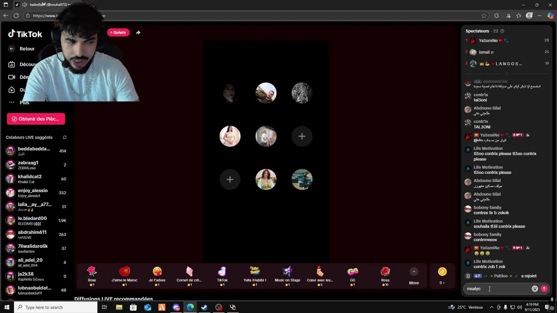Open Steam from taskbar
This screenshot has width=557, height=313.
pos(204,307)
